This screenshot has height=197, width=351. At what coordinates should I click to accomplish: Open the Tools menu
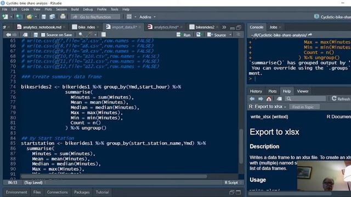click(x=115, y=9)
